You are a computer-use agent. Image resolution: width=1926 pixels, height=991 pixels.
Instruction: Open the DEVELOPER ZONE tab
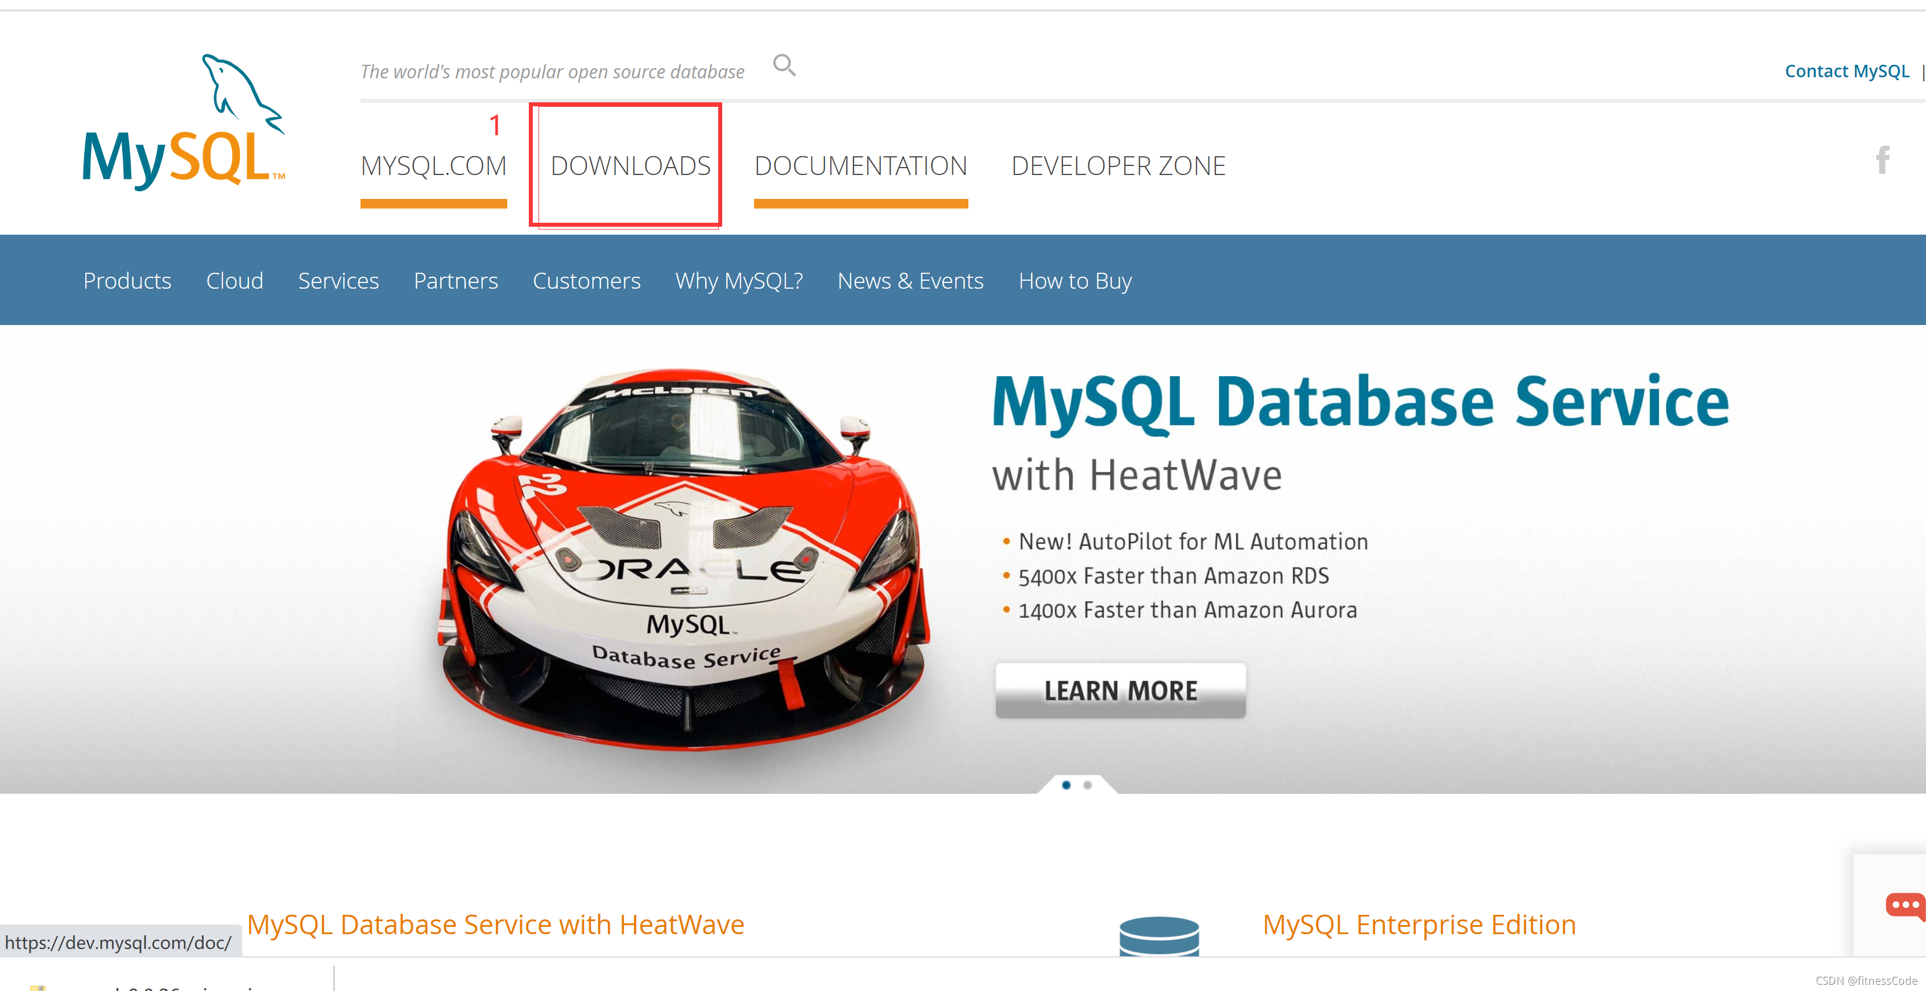1118,166
